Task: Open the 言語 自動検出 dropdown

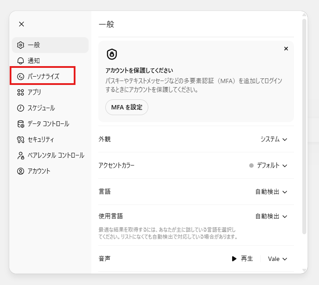Action: click(x=271, y=192)
